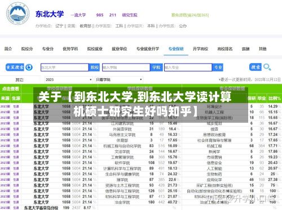
Task: Click the blue 学院 button
Action: (156, 68)
